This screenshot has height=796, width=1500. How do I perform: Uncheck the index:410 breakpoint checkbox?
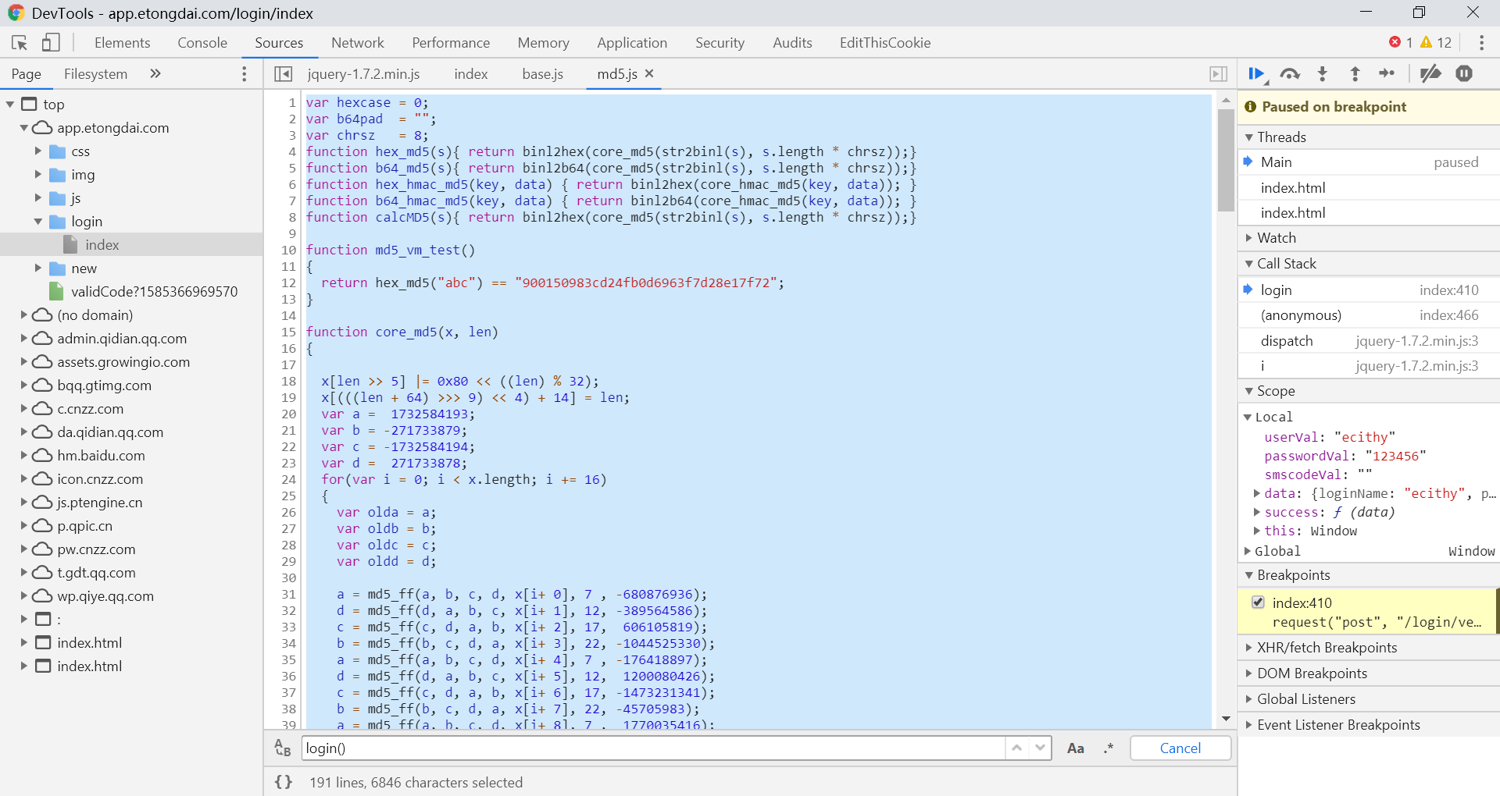click(x=1258, y=602)
